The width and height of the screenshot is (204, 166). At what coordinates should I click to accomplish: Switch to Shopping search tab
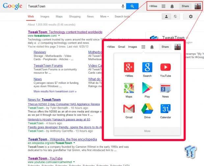click(75, 17)
